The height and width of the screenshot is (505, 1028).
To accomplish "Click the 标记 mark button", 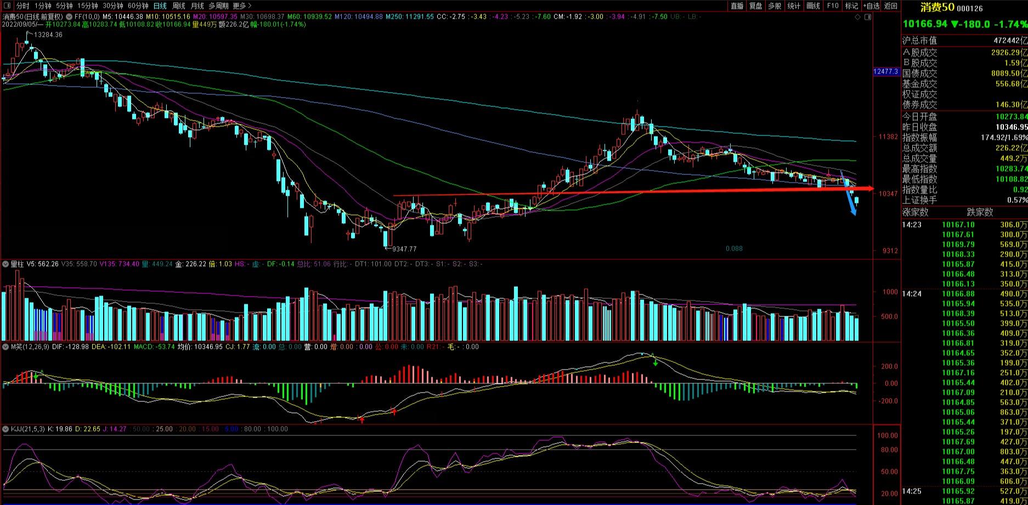I will click(x=851, y=6).
